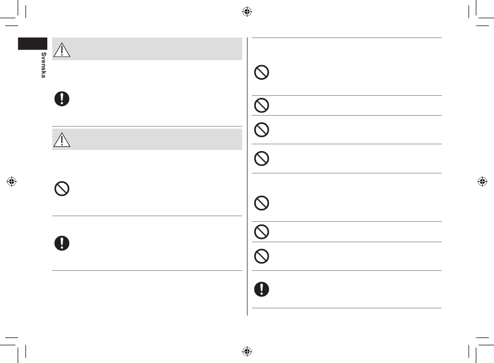Select the registration crosshair on left margin
494x363 pixels.
click(11, 181)
